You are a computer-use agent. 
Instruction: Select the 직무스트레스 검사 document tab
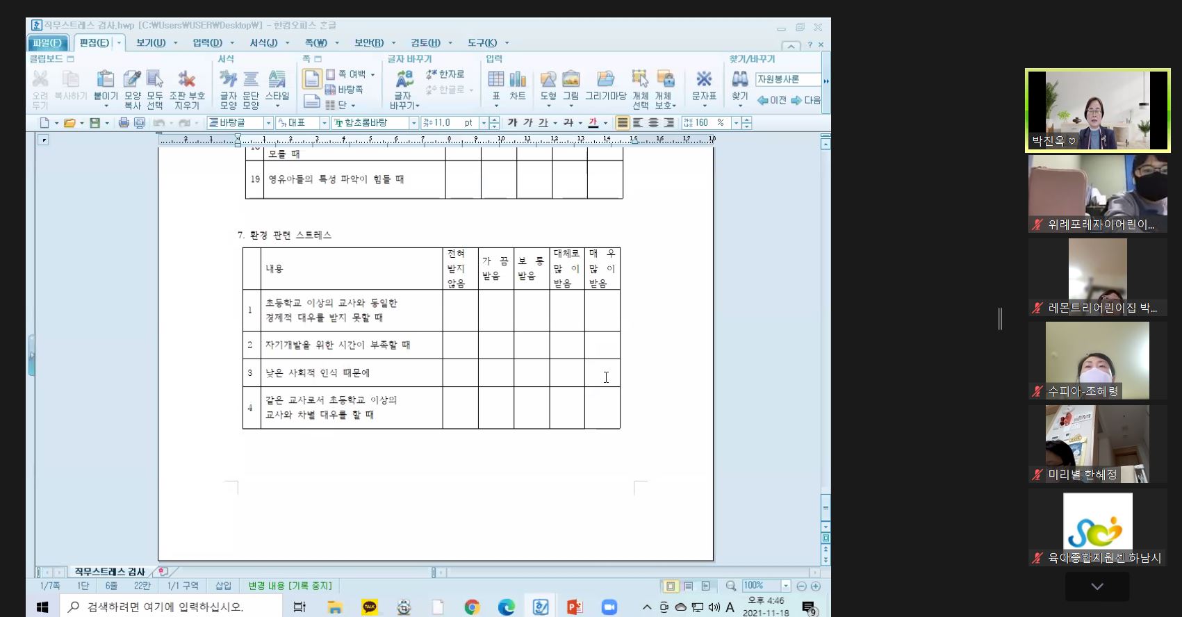pyautogui.click(x=110, y=572)
